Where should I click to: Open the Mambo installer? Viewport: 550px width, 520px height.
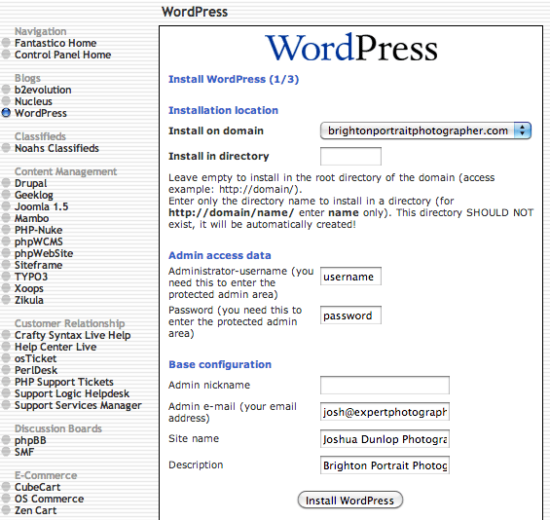click(x=31, y=218)
